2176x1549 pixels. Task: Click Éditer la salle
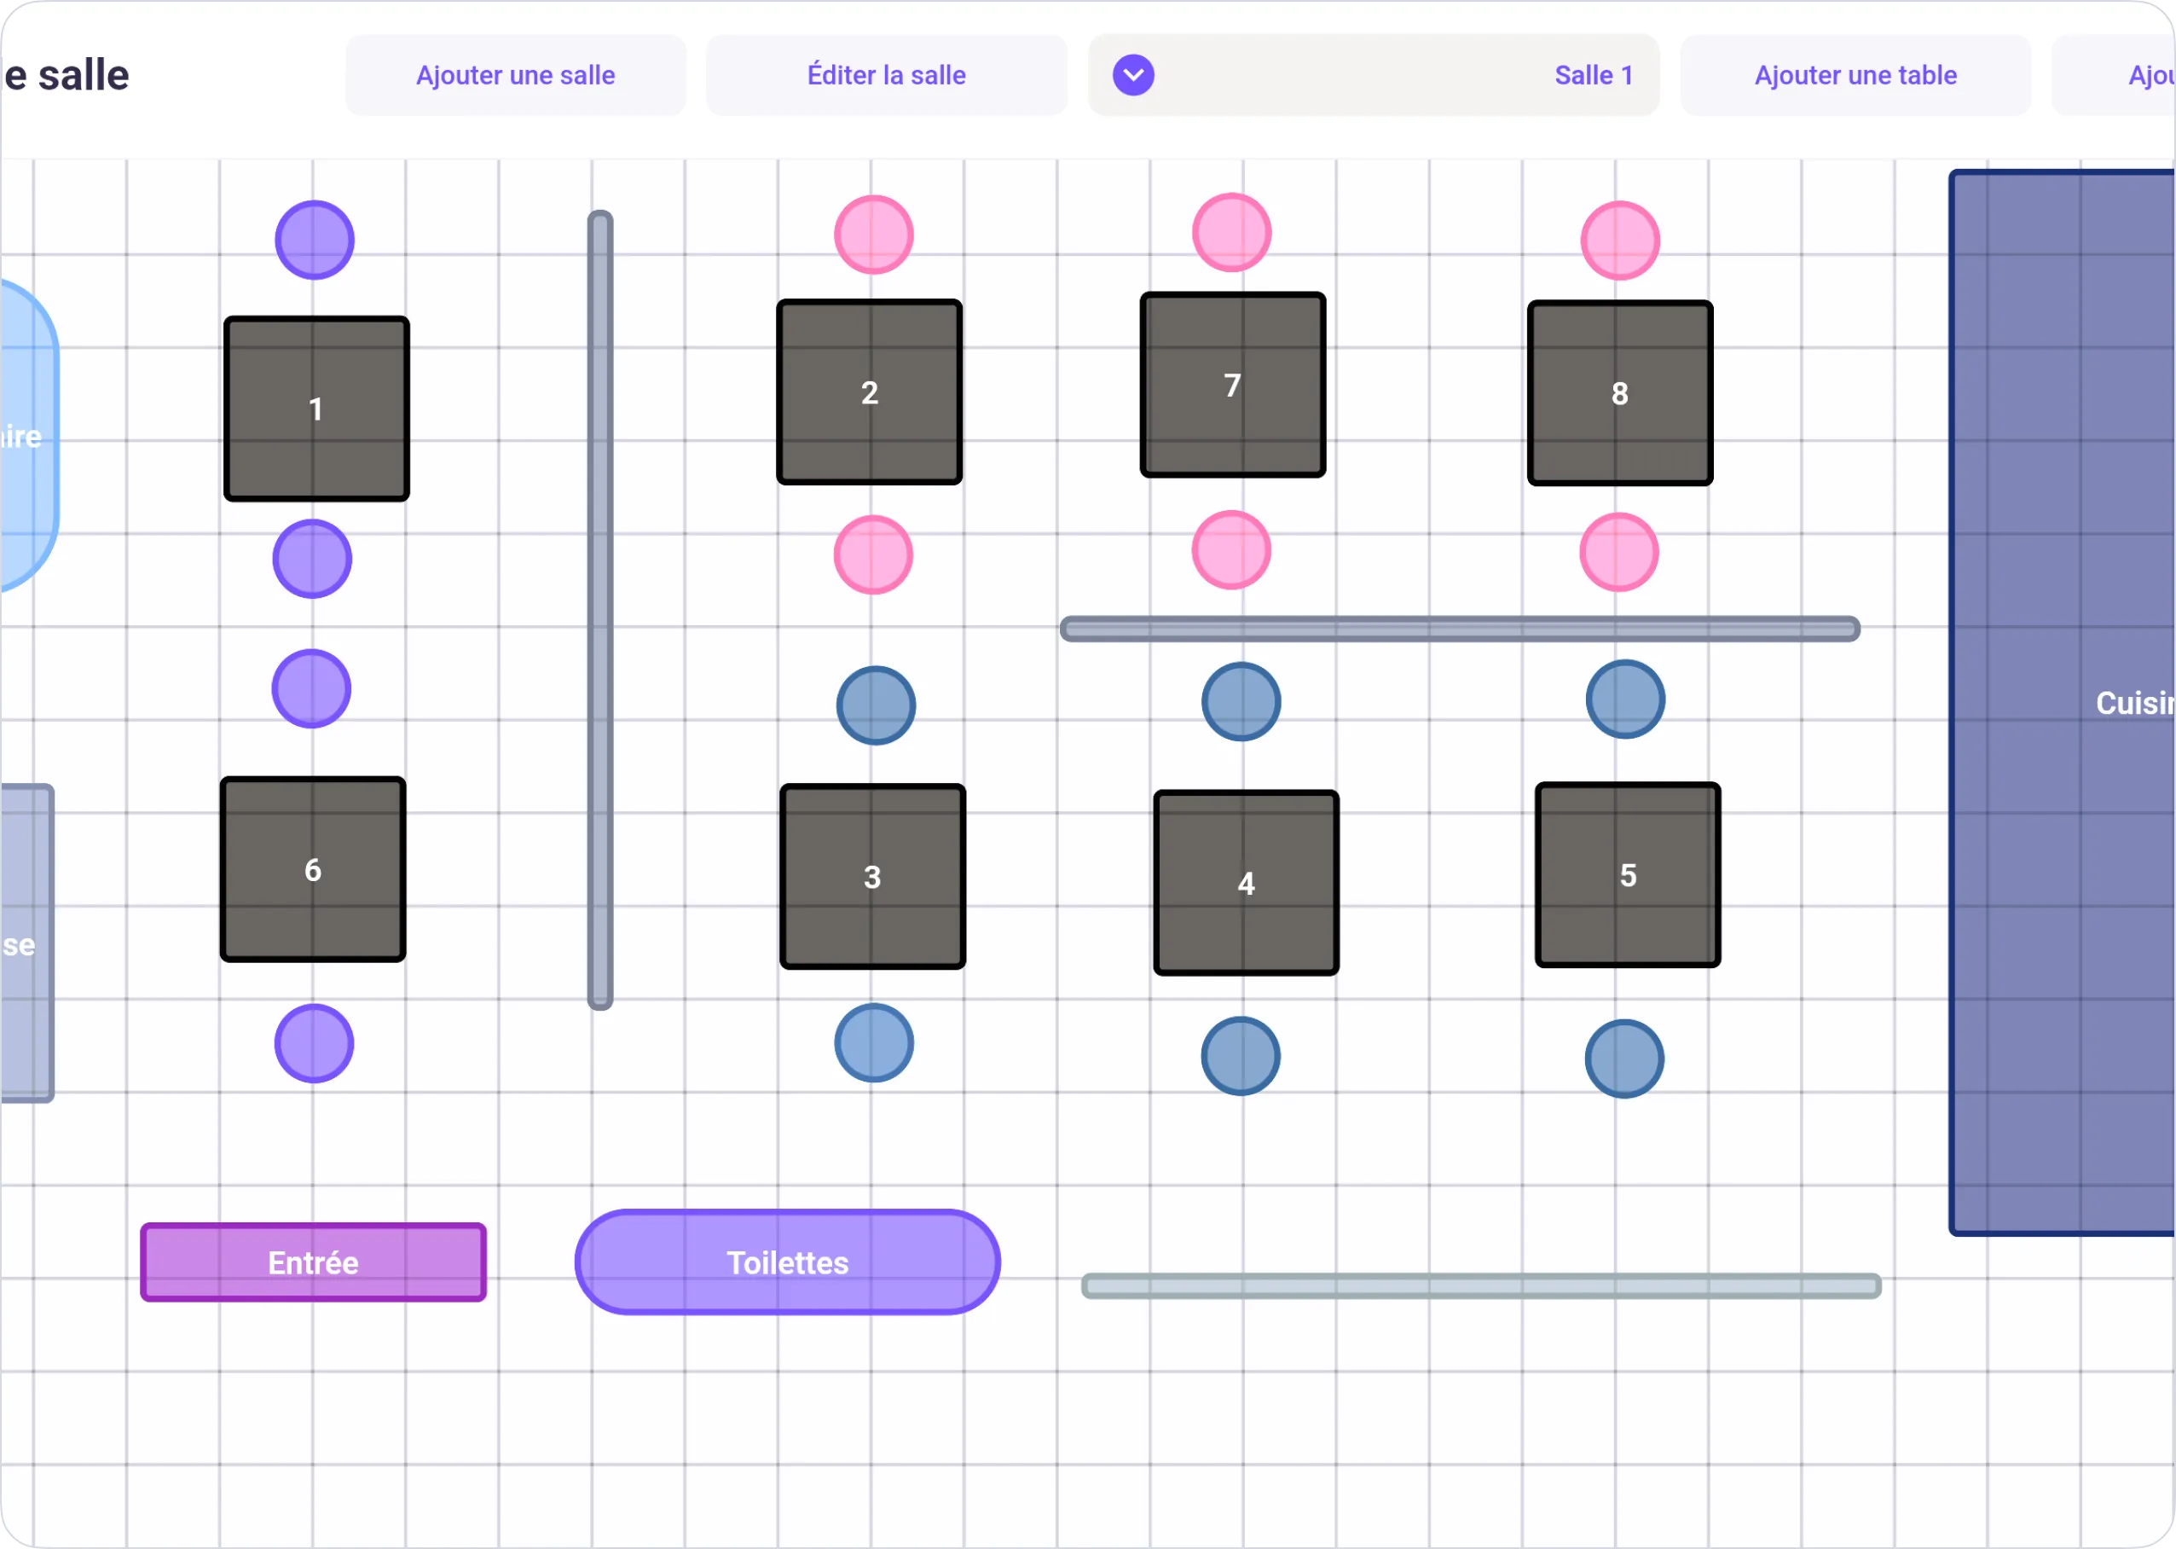click(x=886, y=74)
